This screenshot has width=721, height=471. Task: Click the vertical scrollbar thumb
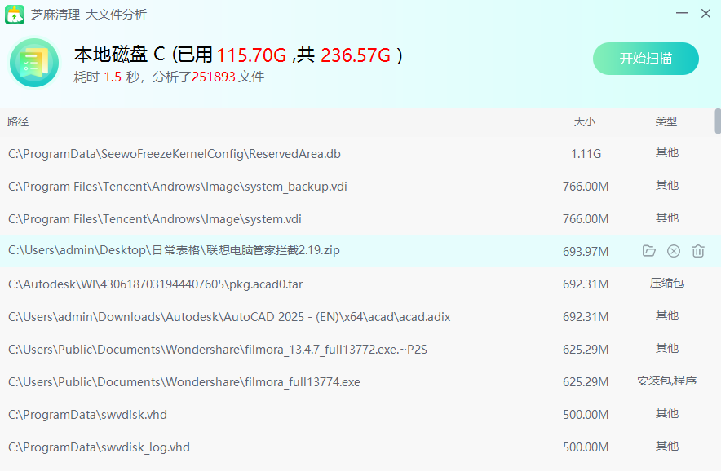tap(717, 121)
